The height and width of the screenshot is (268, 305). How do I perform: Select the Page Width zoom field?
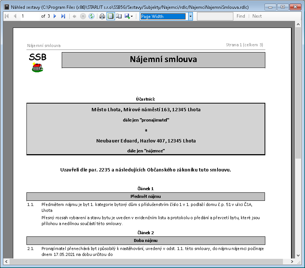click(164, 16)
